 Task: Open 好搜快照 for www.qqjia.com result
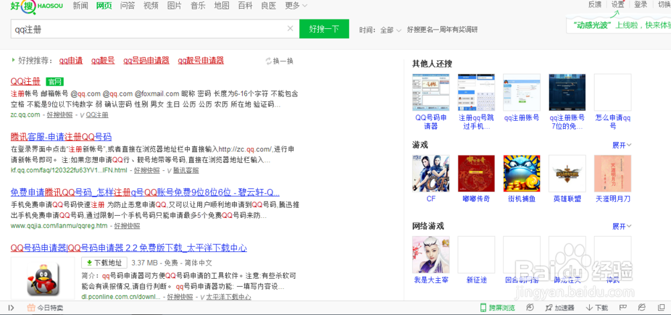127,226
